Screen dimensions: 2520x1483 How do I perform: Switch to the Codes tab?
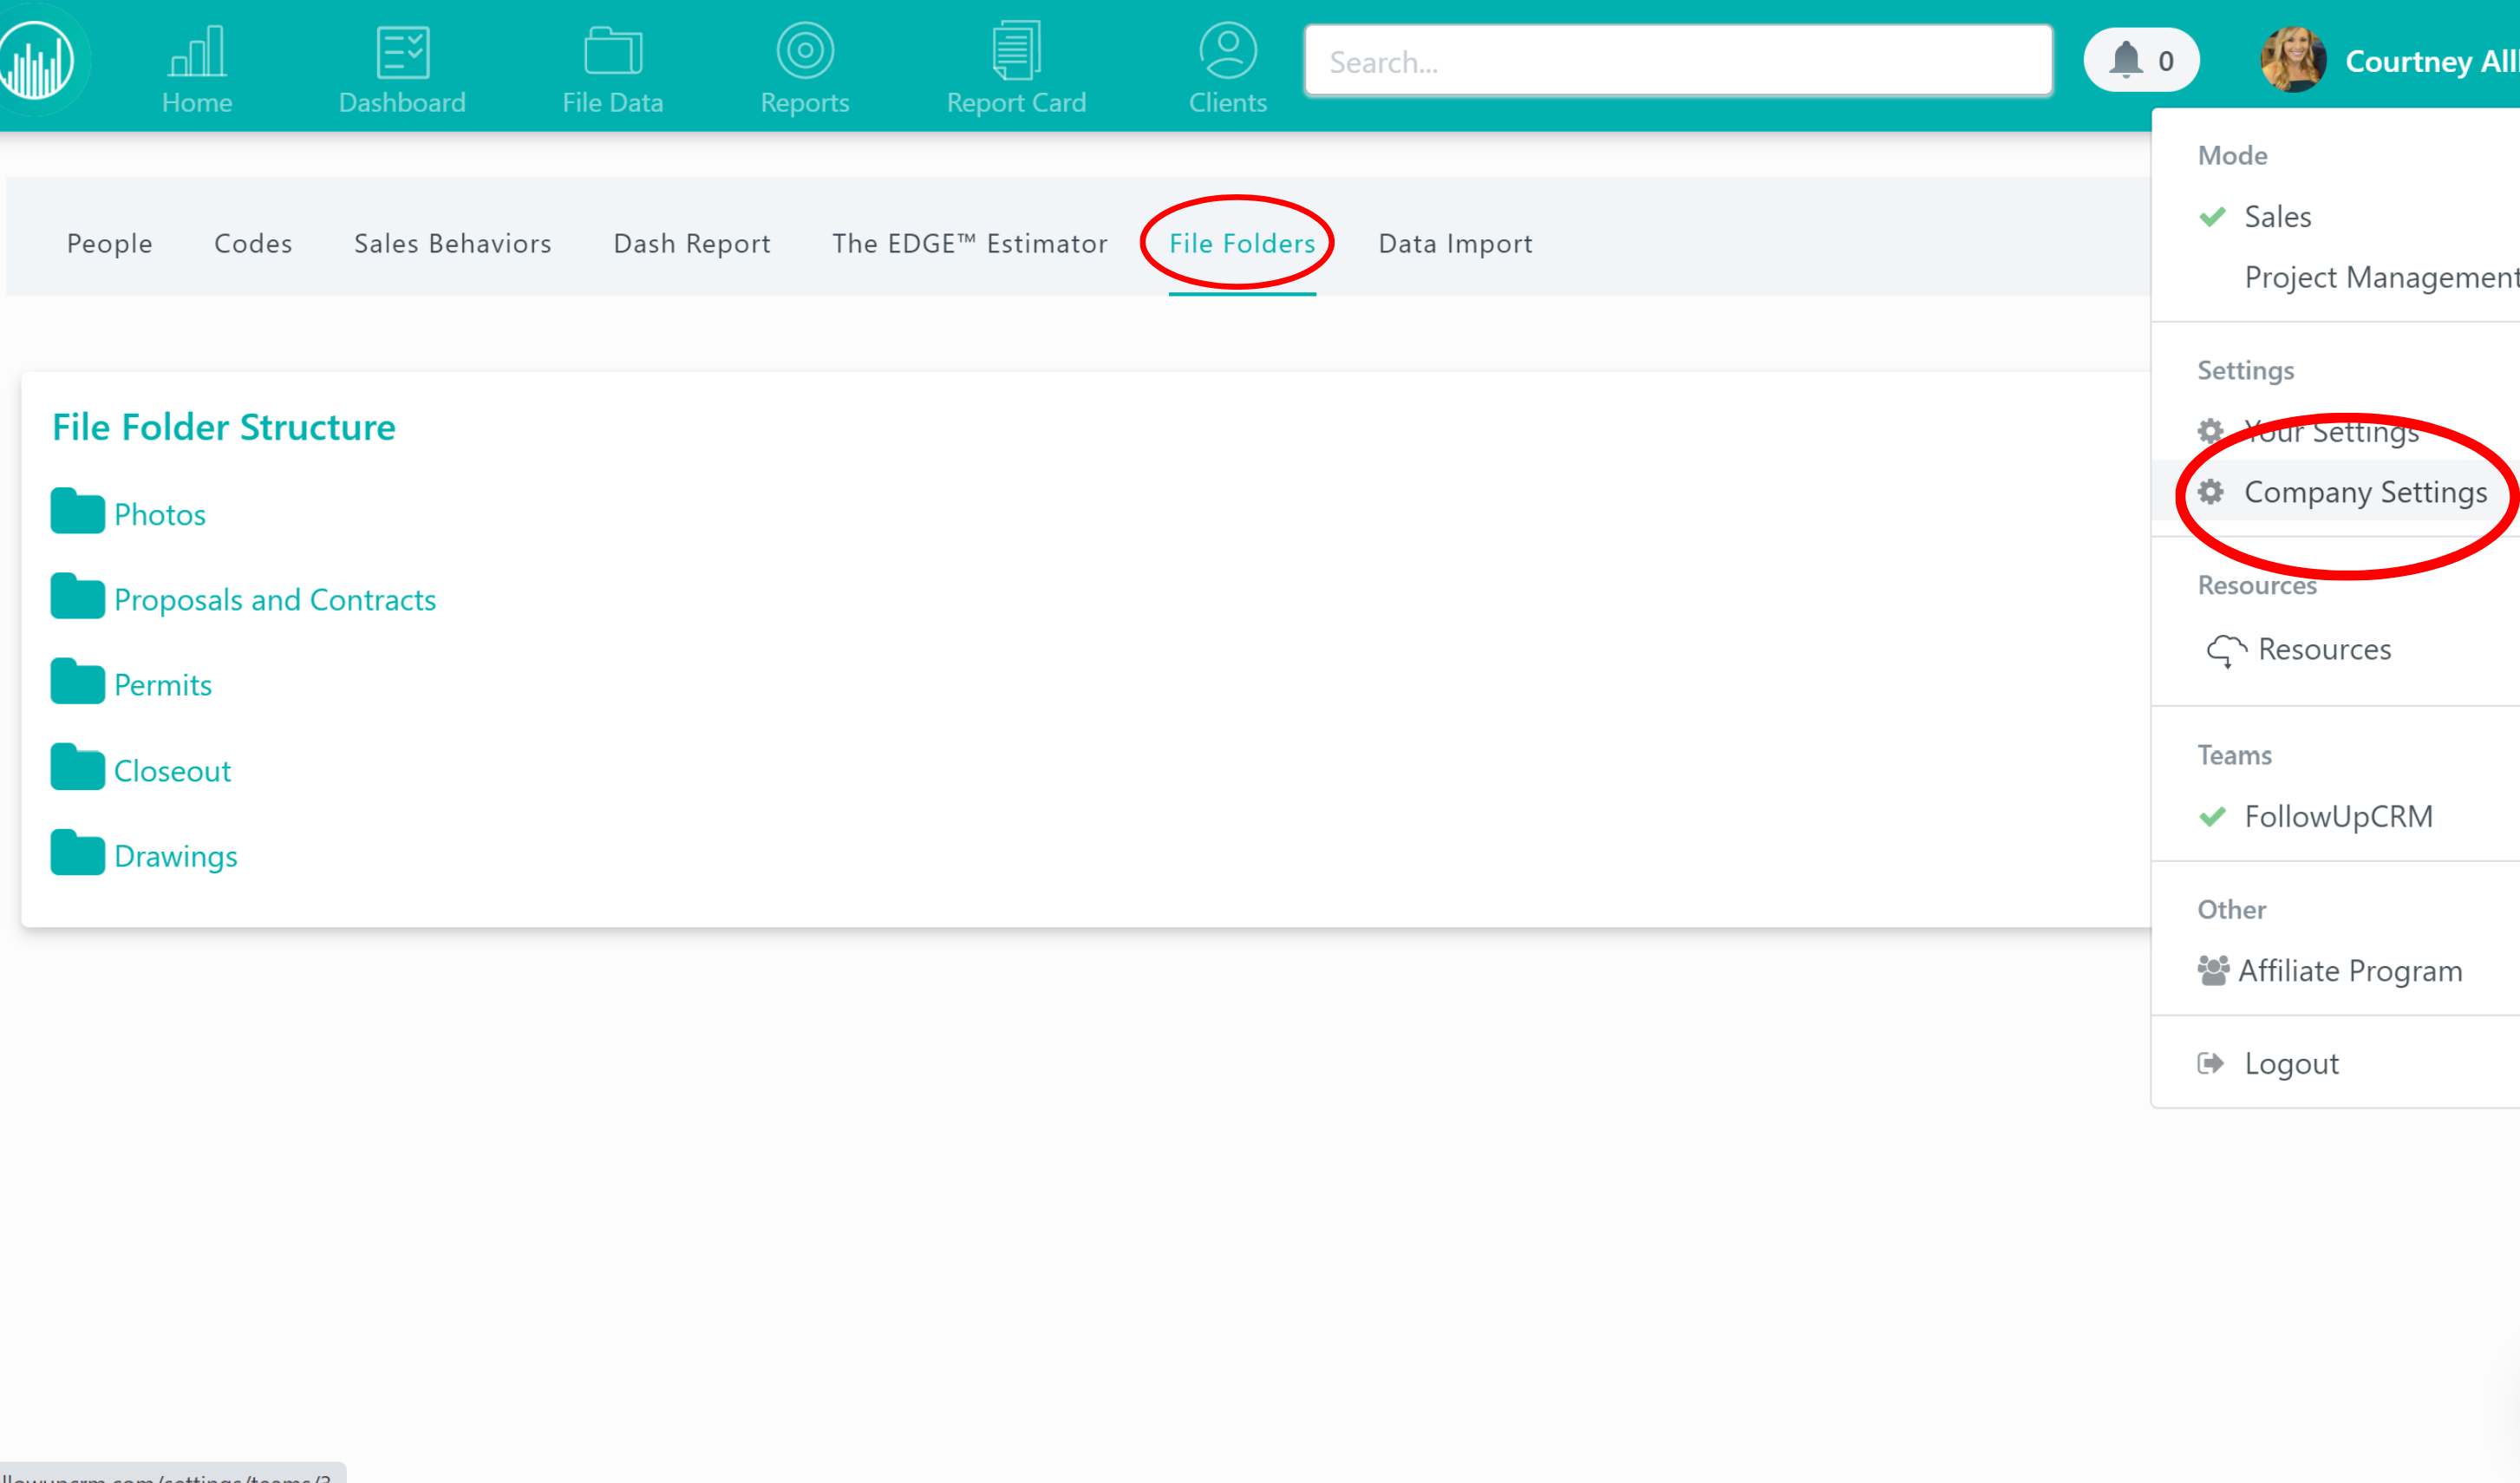click(253, 243)
